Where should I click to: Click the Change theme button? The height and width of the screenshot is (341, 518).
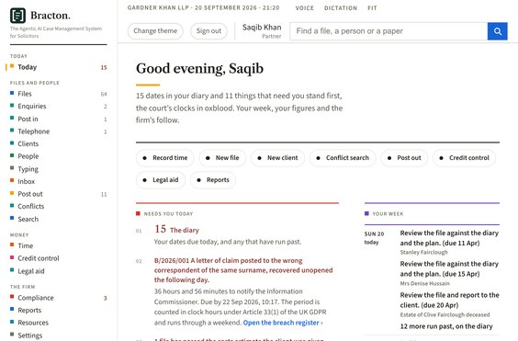tap(155, 31)
